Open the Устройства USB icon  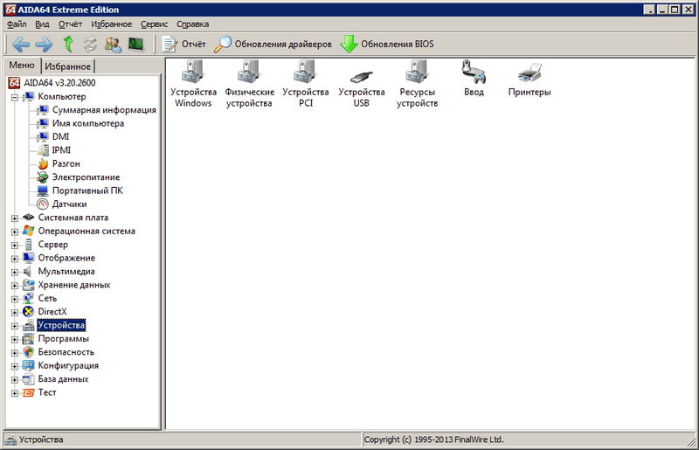click(361, 73)
